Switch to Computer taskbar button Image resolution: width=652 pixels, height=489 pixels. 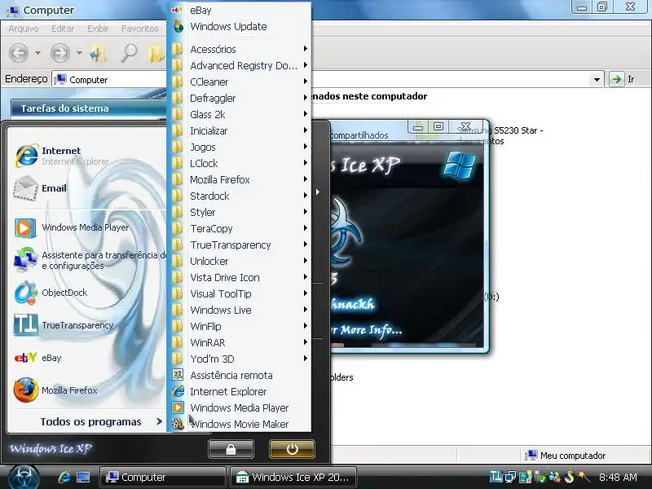162,477
